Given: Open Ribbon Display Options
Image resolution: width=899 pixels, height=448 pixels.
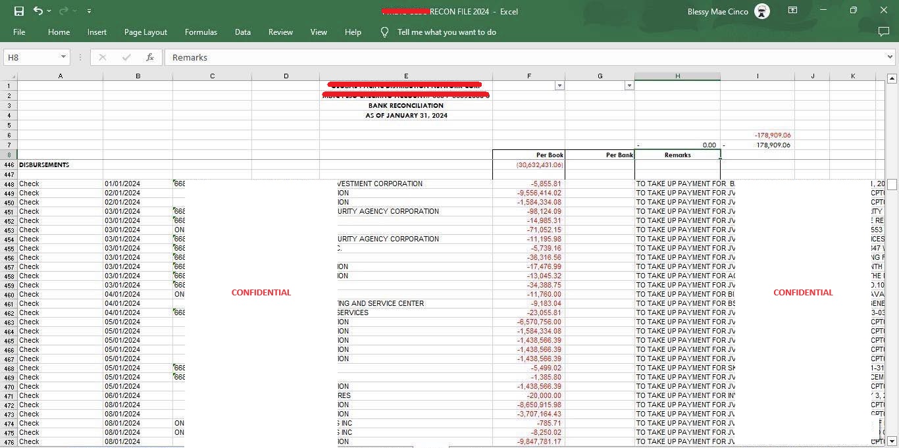Looking at the screenshot, I should coord(793,11).
